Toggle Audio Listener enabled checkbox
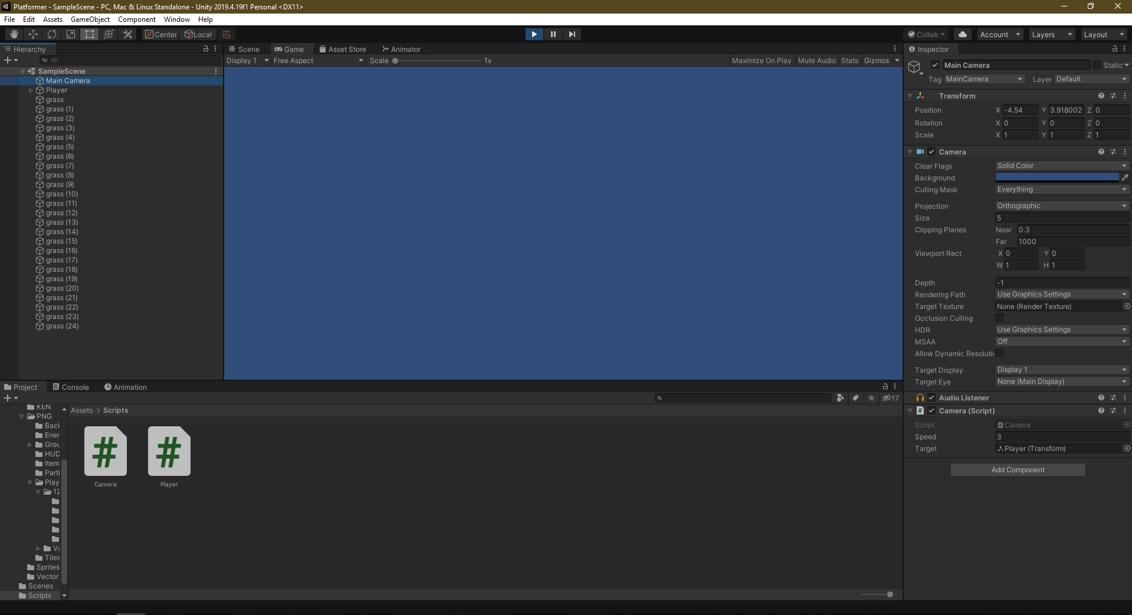Screen dimensions: 1132x615 tap(931, 397)
